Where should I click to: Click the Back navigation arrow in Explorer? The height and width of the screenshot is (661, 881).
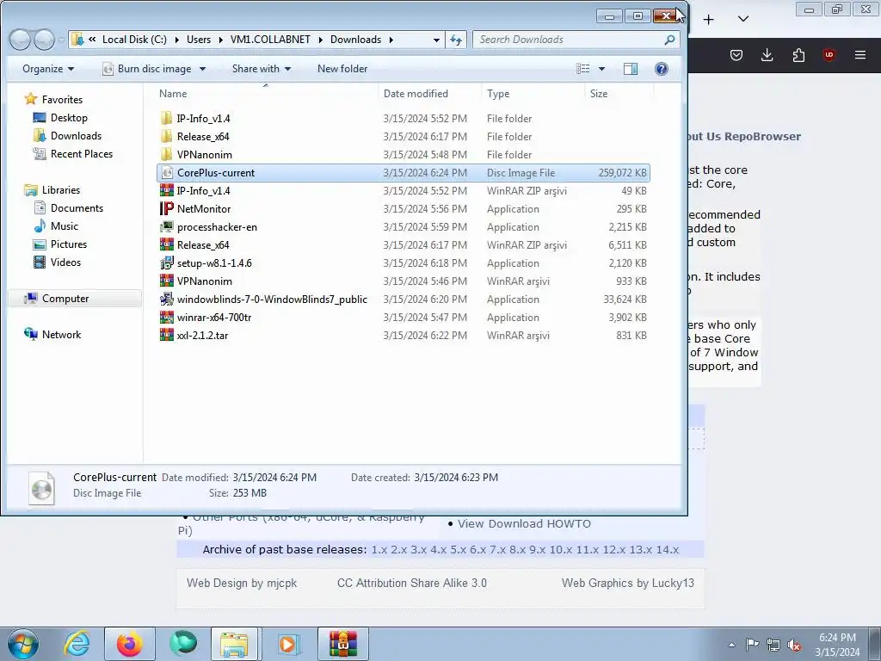21,40
